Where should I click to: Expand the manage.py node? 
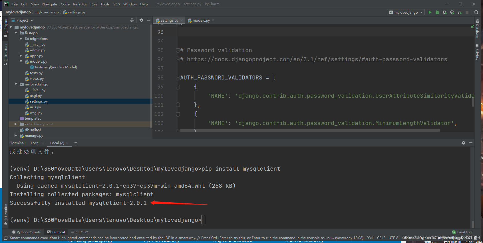16,135
